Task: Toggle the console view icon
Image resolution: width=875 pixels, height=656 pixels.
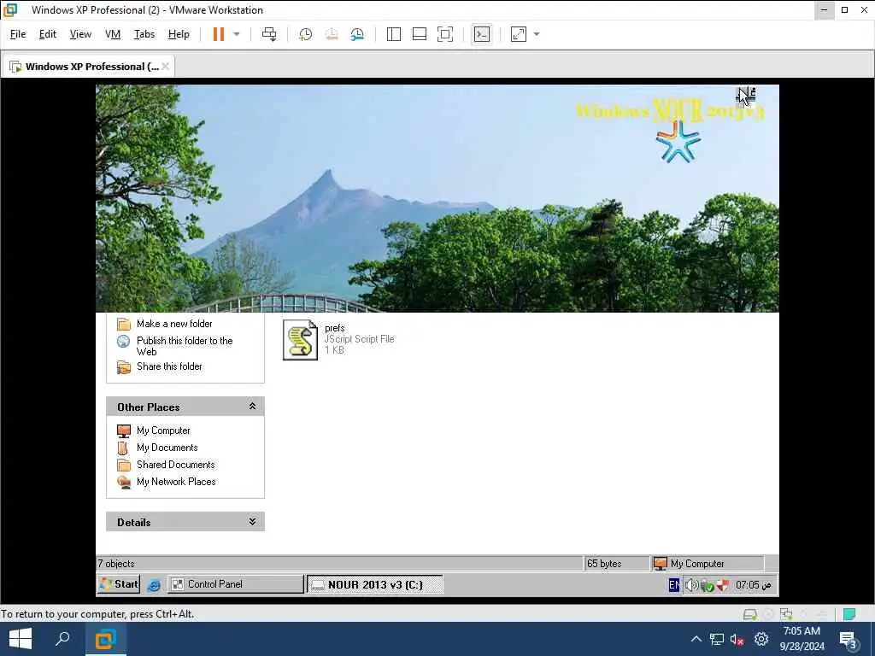Action: (482, 34)
